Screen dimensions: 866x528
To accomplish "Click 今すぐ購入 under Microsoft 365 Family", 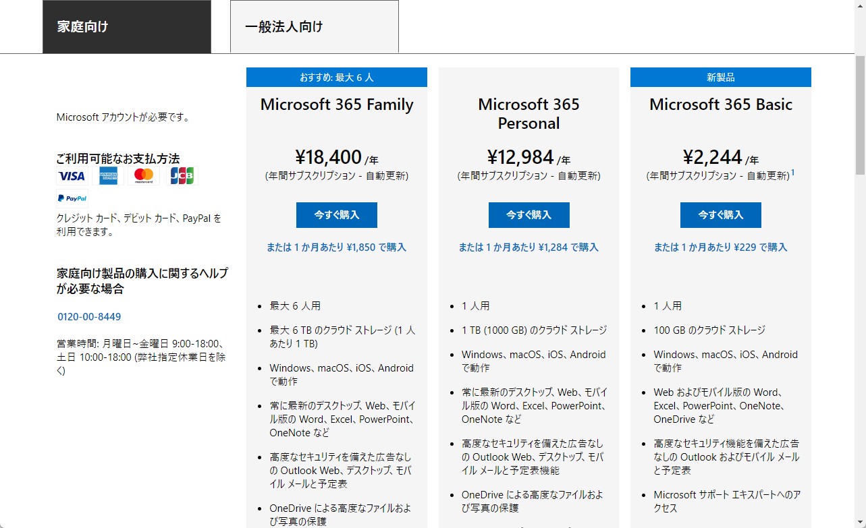I will [336, 215].
